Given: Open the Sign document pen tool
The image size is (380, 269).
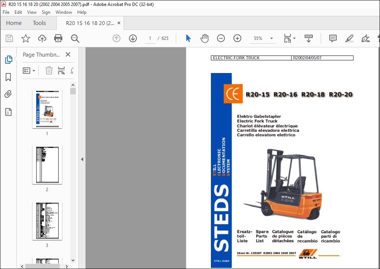Looking at the screenshot, I should pos(365,38).
